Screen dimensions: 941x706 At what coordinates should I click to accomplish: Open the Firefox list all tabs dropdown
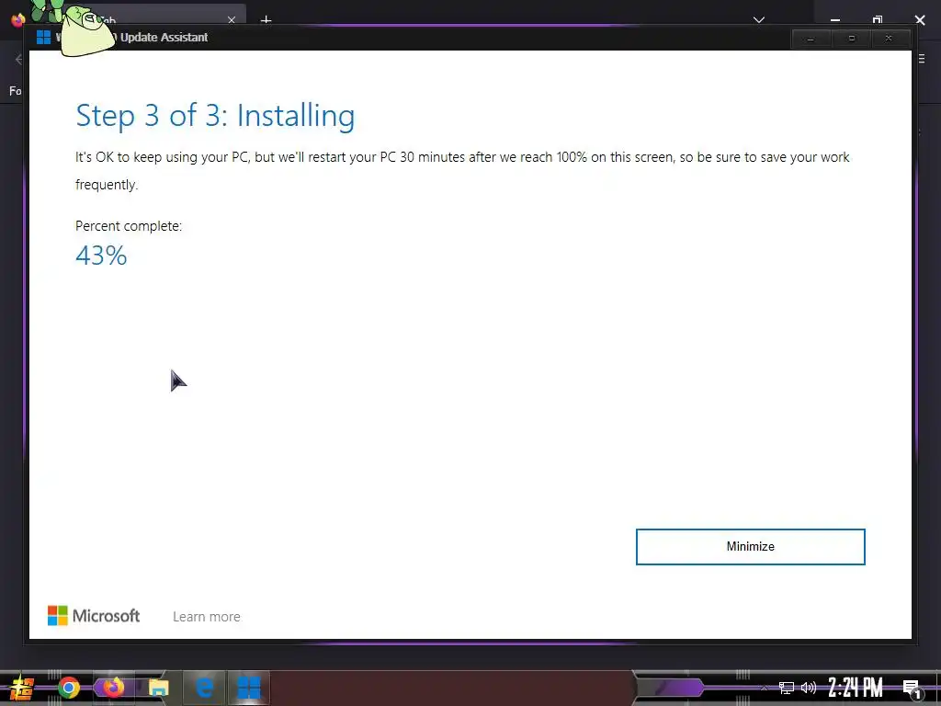click(758, 20)
